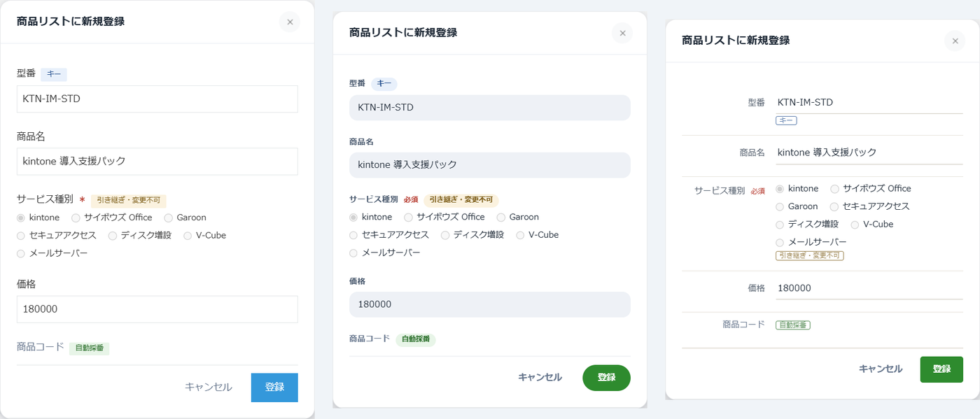This screenshot has width=980, height=419.
Task: Click 引き継ぎ・変更不可 badge in left dialog
Action: click(129, 201)
